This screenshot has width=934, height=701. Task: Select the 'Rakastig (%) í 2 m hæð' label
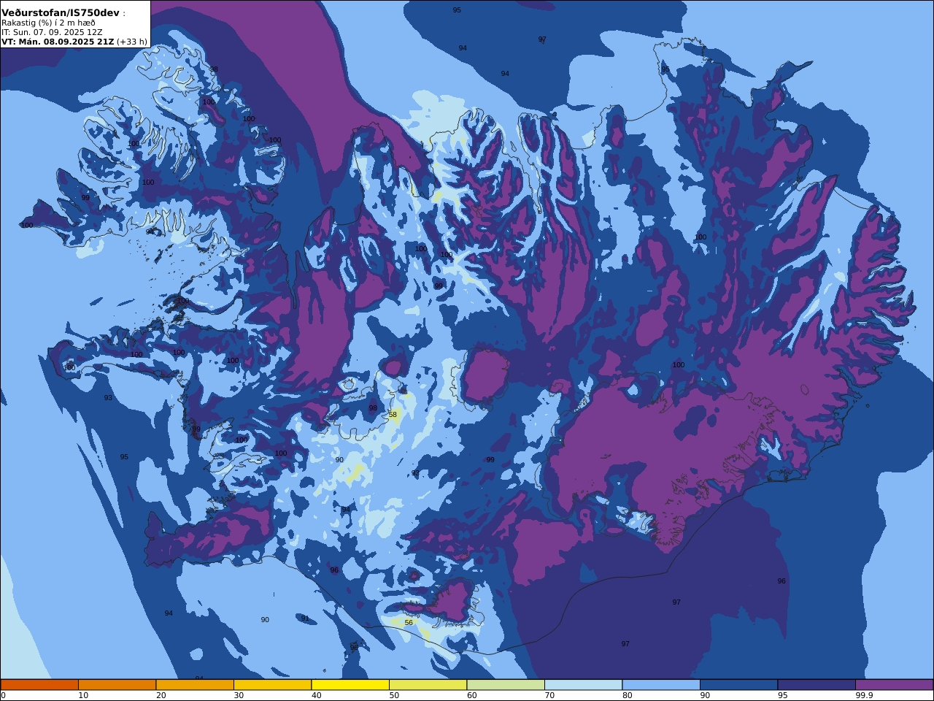[x=48, y=23]
